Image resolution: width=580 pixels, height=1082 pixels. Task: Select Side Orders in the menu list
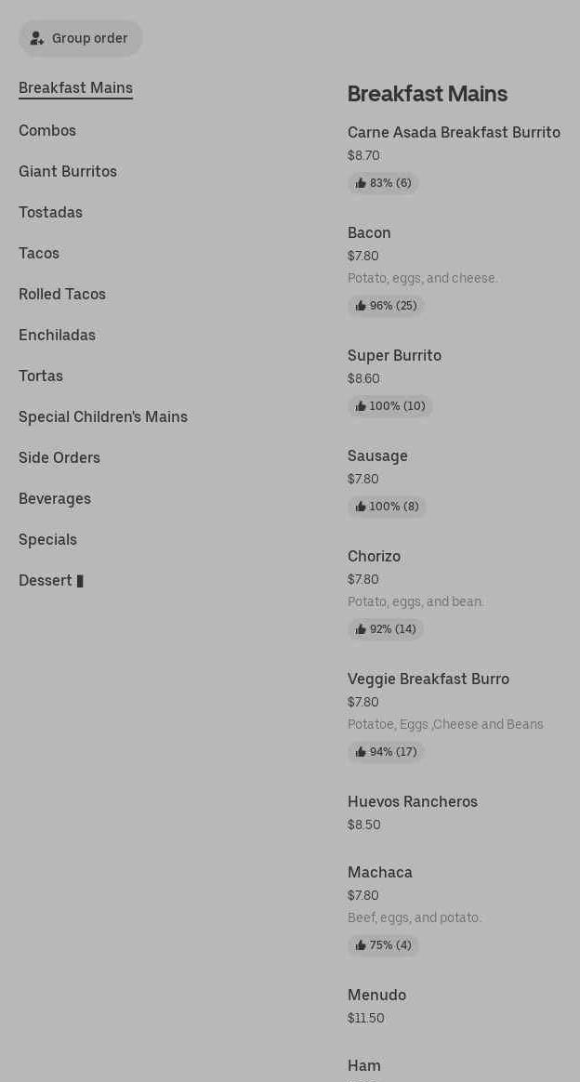[59, 458]
